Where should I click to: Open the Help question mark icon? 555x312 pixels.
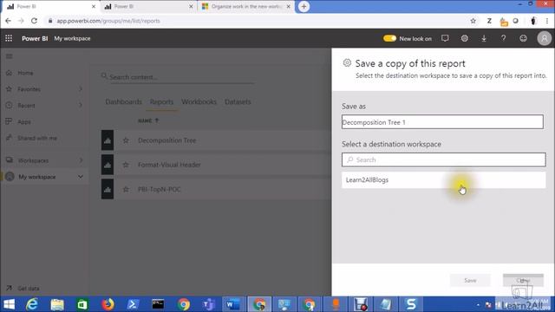503,38
